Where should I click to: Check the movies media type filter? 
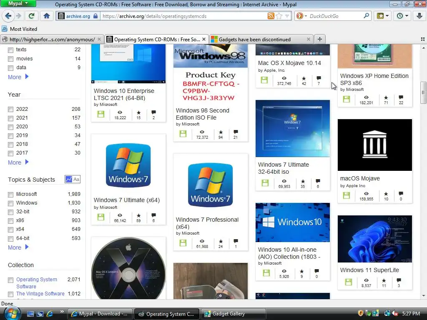point(10,59)
